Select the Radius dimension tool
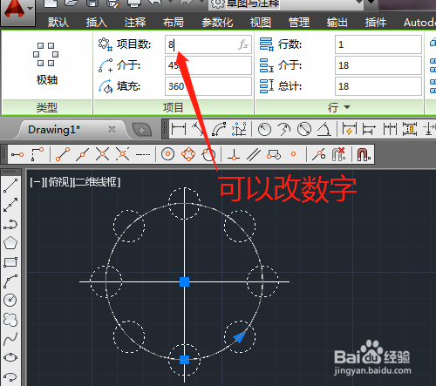This screenshot has height=386, width=436. pos(264,129)
